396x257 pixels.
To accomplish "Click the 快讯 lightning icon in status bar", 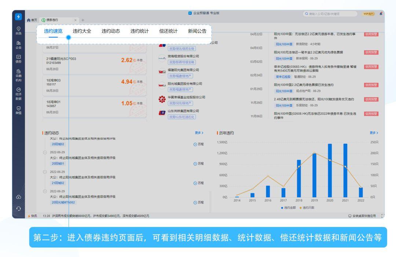I will (x=29, y=216).
